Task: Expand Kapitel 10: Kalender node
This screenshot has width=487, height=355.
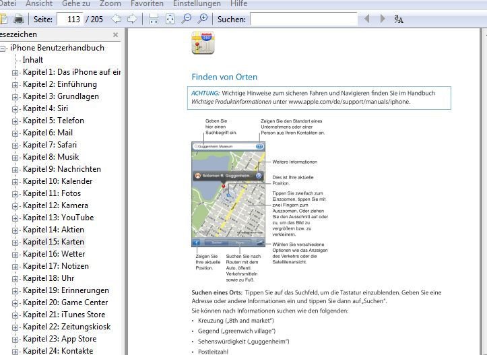Action: coord(15,182)
